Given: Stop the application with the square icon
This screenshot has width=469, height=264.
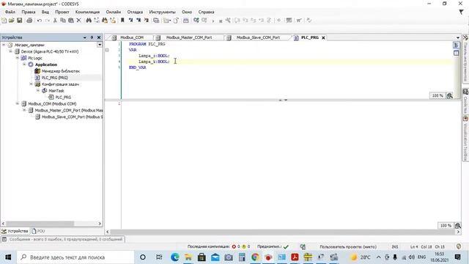Looking at the screenshot, I should (x=221, y=21).
